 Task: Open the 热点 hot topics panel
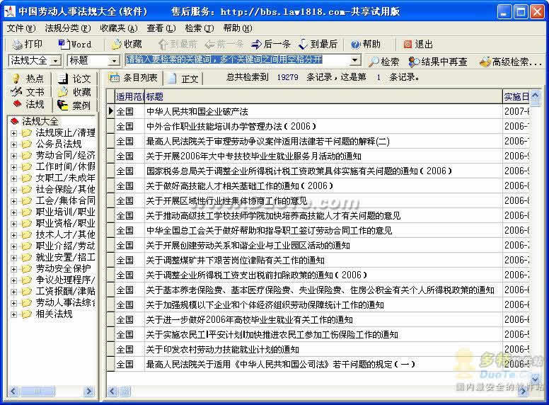click(28, 79)
